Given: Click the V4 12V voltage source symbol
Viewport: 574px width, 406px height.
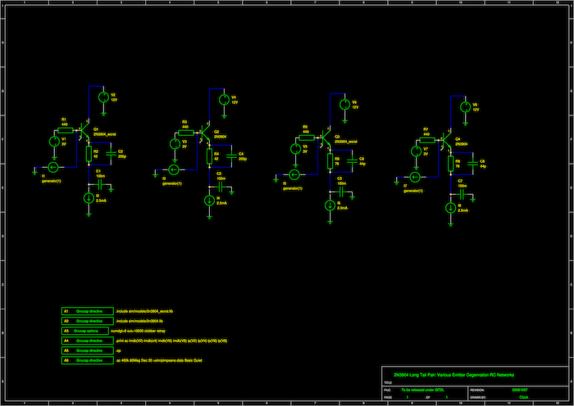Looking at the screenshot, I should 224,99.
